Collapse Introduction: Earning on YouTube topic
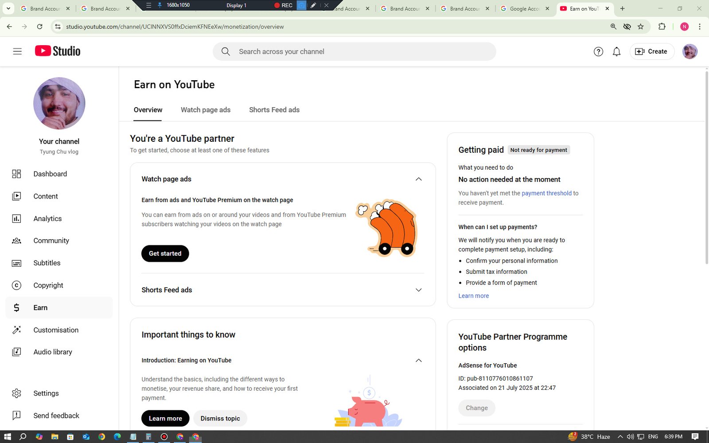The width and height of the screenshot is (709, 443). [x=418, y=360]
